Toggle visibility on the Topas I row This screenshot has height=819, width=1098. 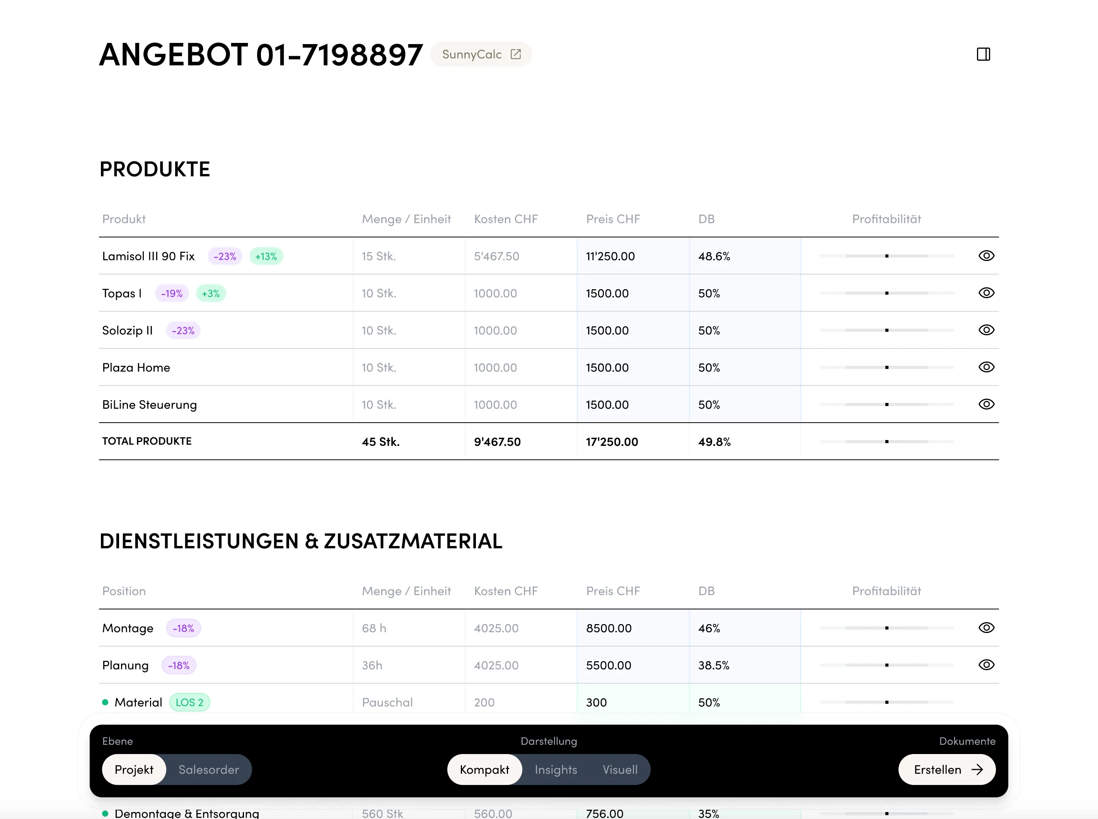coord(987,292)
